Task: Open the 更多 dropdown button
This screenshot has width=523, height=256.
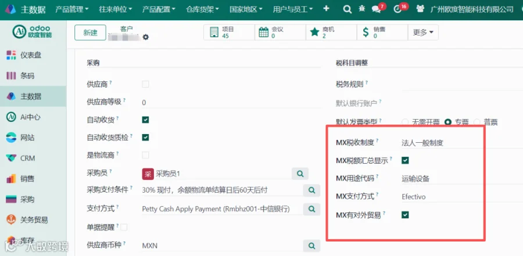Action: 423,33
